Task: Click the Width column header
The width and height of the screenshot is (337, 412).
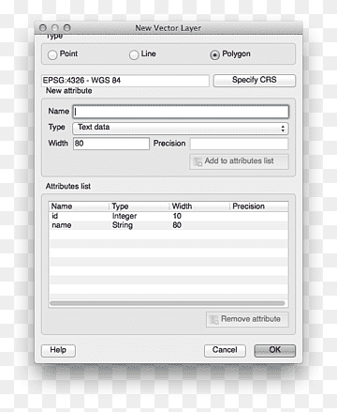Action: click(199, 206)
